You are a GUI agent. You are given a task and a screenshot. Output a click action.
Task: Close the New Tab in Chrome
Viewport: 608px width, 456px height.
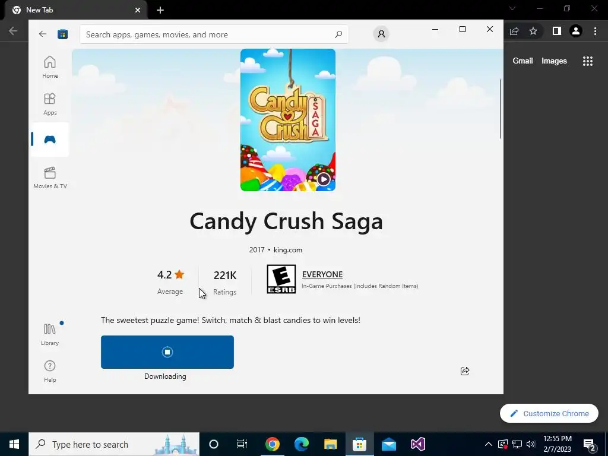pyautogui.click(x=138, y=10)
